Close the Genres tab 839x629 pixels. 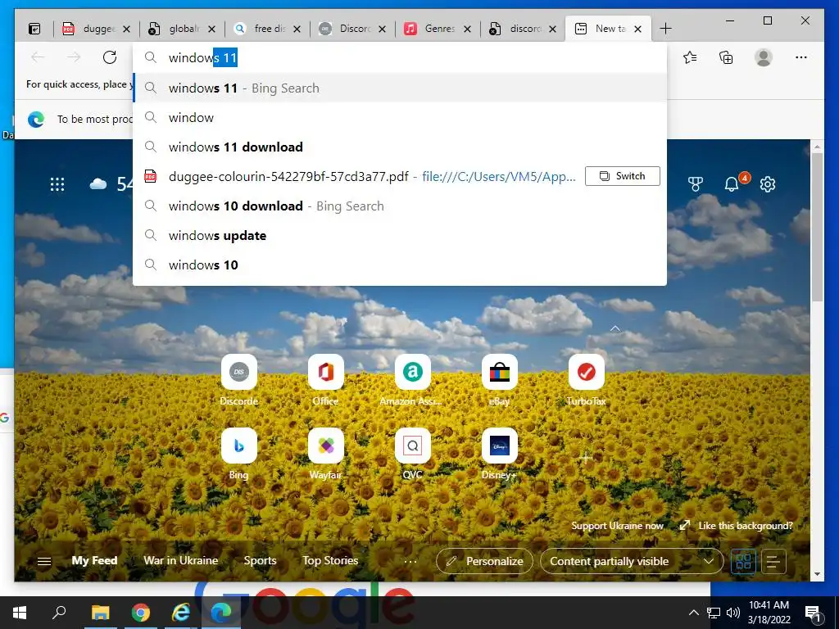pyautogui.click(x=467, y=29)
